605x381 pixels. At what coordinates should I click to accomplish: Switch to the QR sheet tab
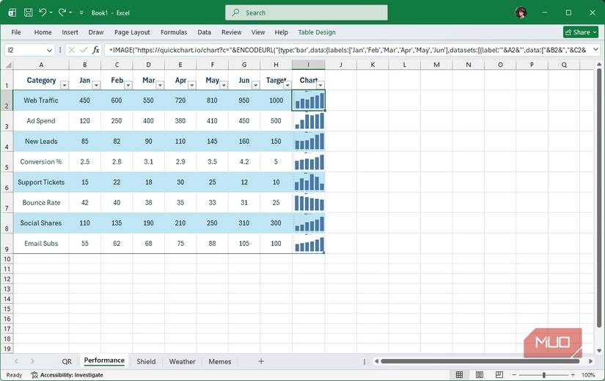pos(67,362)
